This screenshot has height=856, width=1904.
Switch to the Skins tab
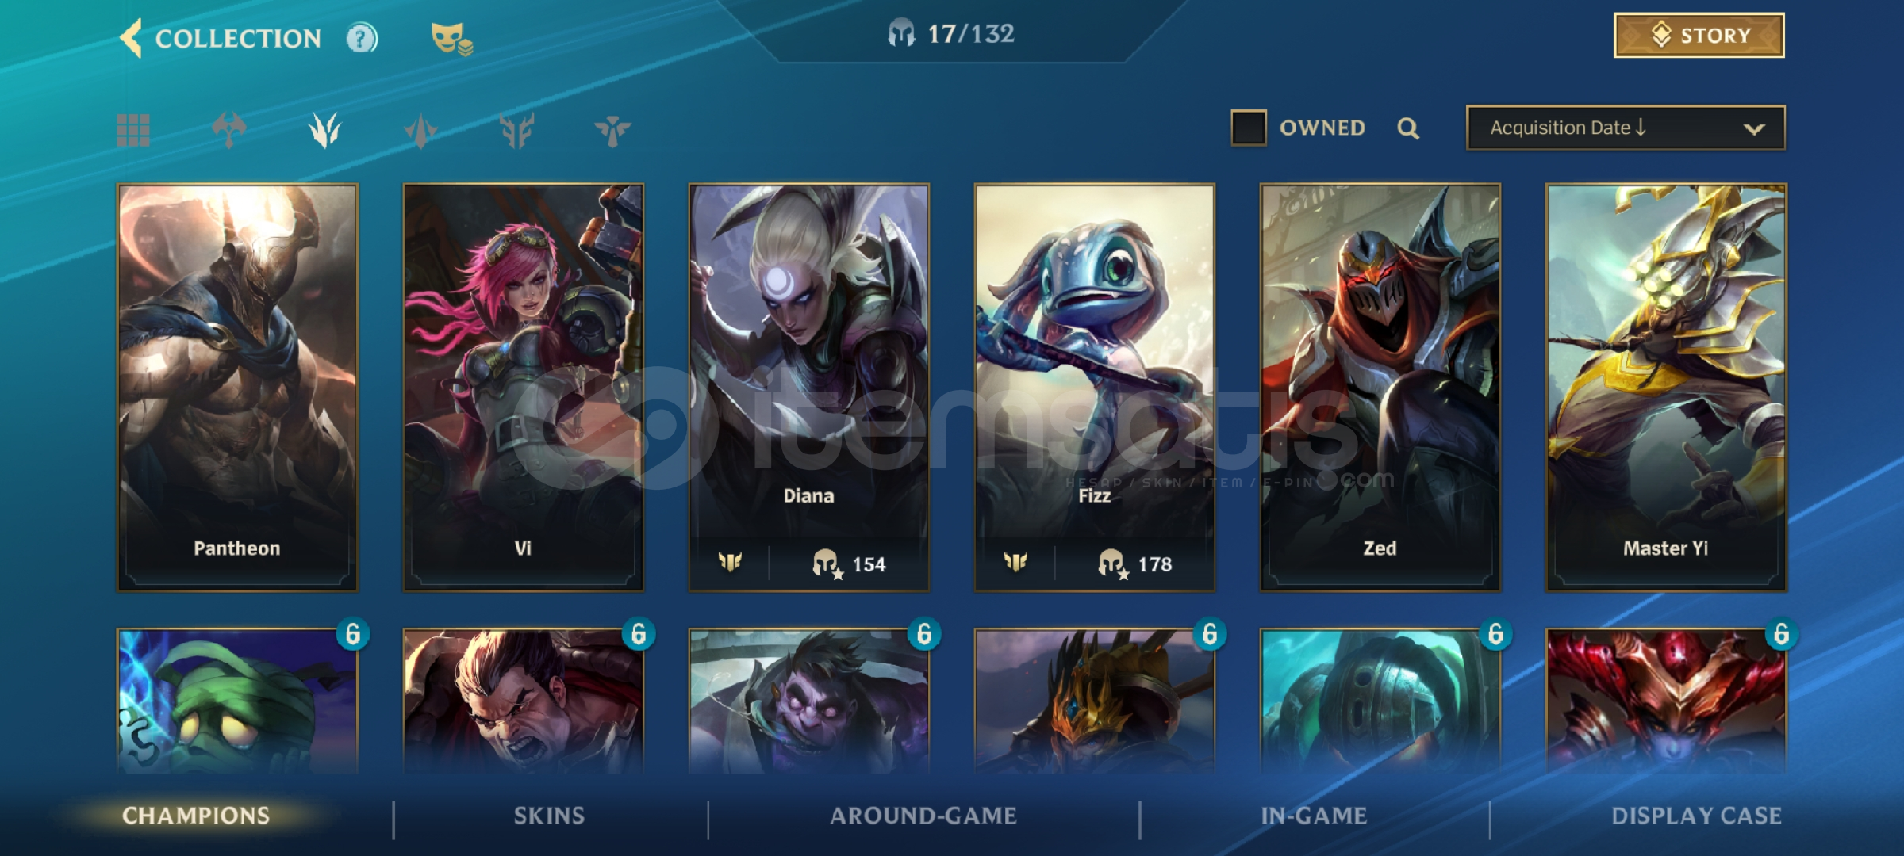(549, 816)
